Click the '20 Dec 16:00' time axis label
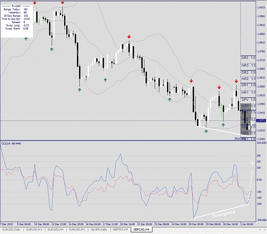 pos(127,224)
